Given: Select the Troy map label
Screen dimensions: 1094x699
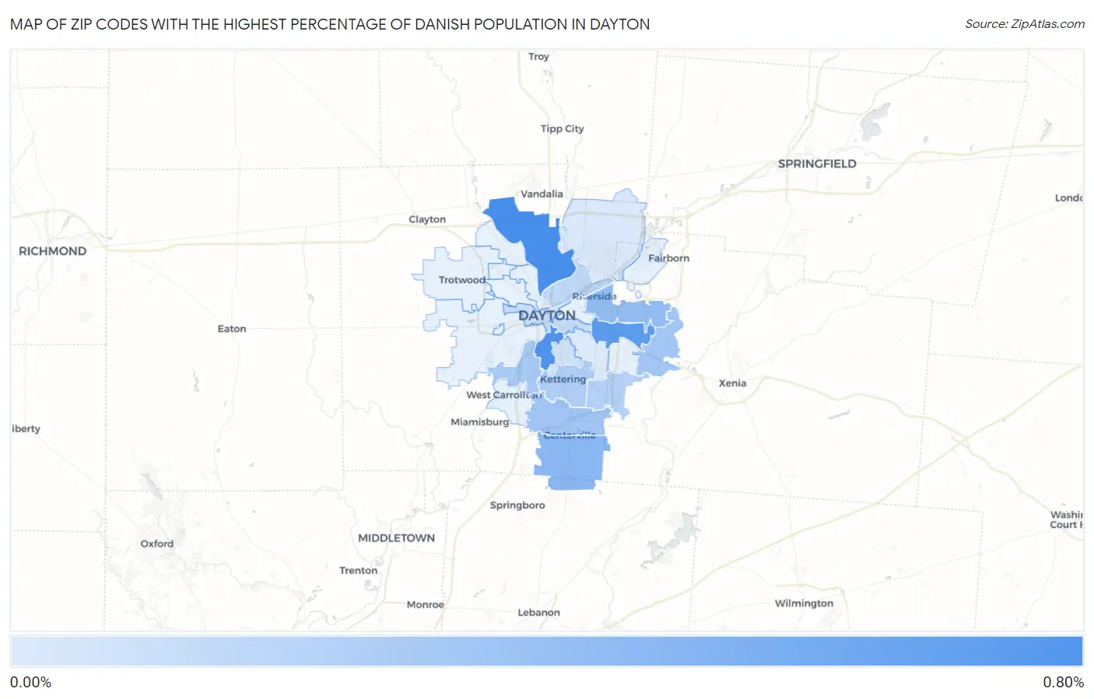Looking at the screenshot, I should (x=538, y=57).
